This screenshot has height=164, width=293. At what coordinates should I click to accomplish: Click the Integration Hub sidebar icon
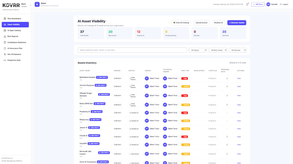(x=5, y=60)
